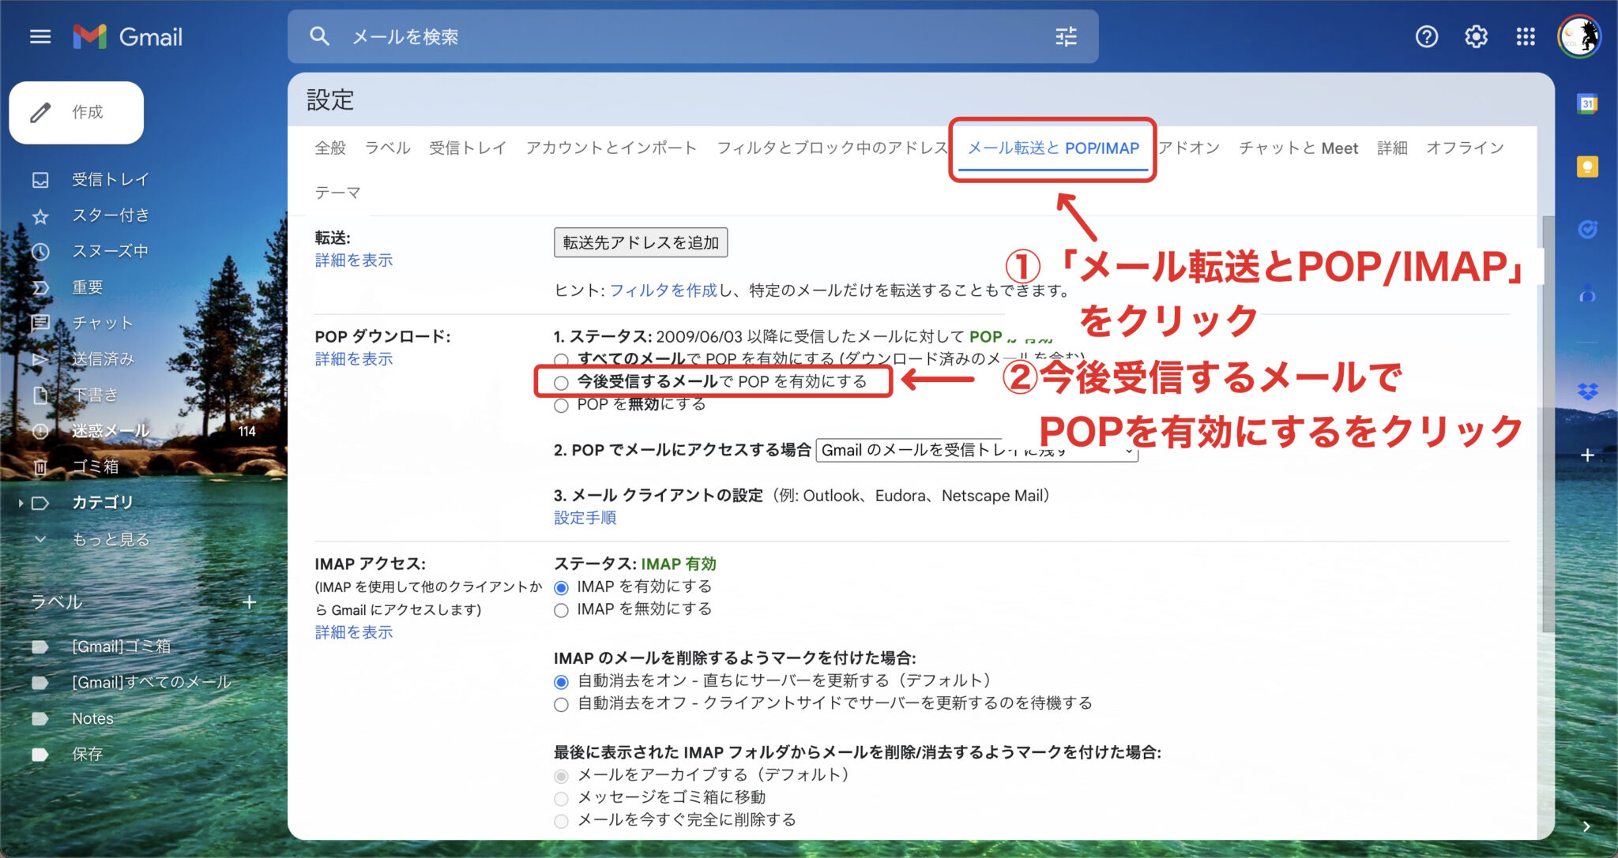
Task: Click the profile avatar in the top corner
Action: (1578, 35)
